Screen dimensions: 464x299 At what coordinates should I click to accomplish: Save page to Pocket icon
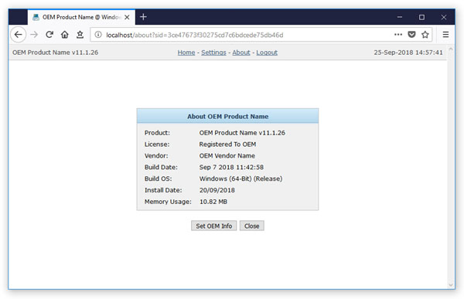click(411, 35)
